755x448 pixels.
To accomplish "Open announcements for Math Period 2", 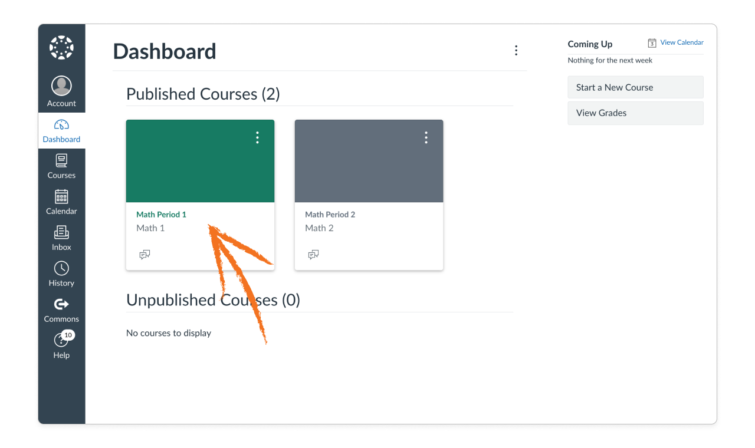I will [x=313, y=254].
